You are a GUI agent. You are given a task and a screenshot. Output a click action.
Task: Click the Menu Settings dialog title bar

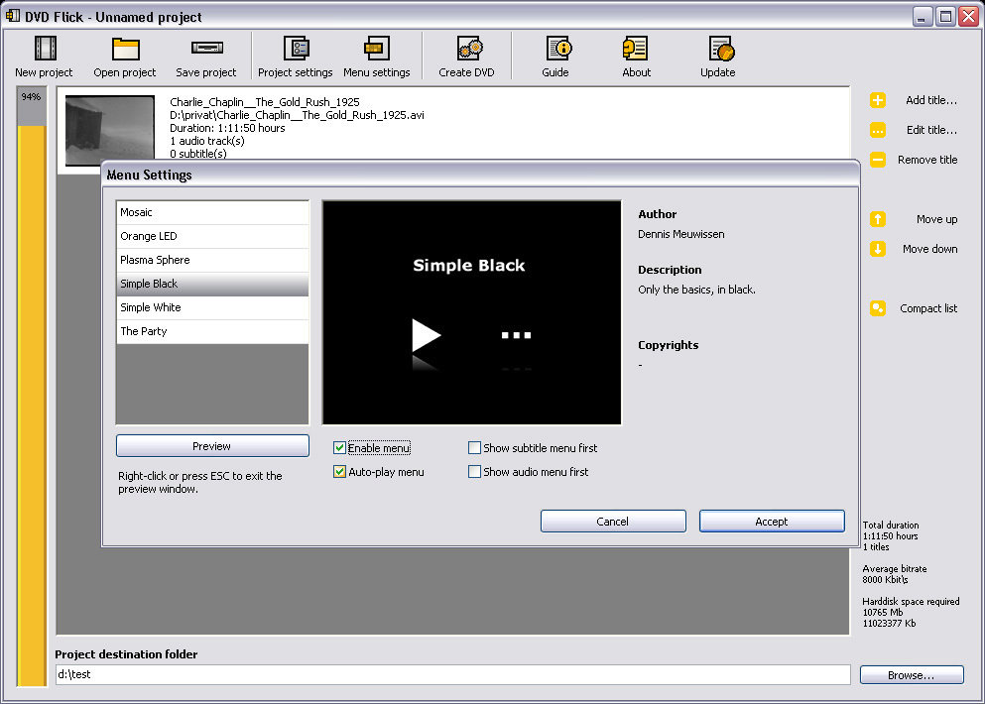pos(480,174)
